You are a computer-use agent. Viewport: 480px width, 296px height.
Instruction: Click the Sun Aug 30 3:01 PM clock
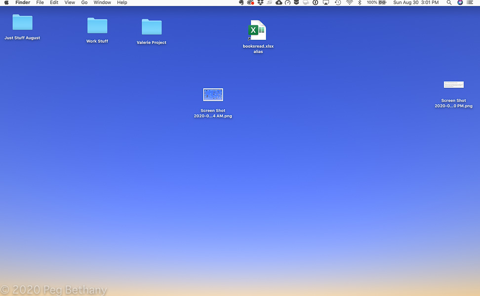pyautogui.click(x=416, y=2)
